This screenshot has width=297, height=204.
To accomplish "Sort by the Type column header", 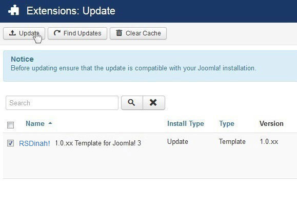I will tap(227, 124).
